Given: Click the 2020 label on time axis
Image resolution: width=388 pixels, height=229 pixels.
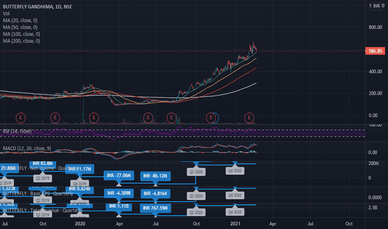Looking at the screenshot, I should click(80, 224).
